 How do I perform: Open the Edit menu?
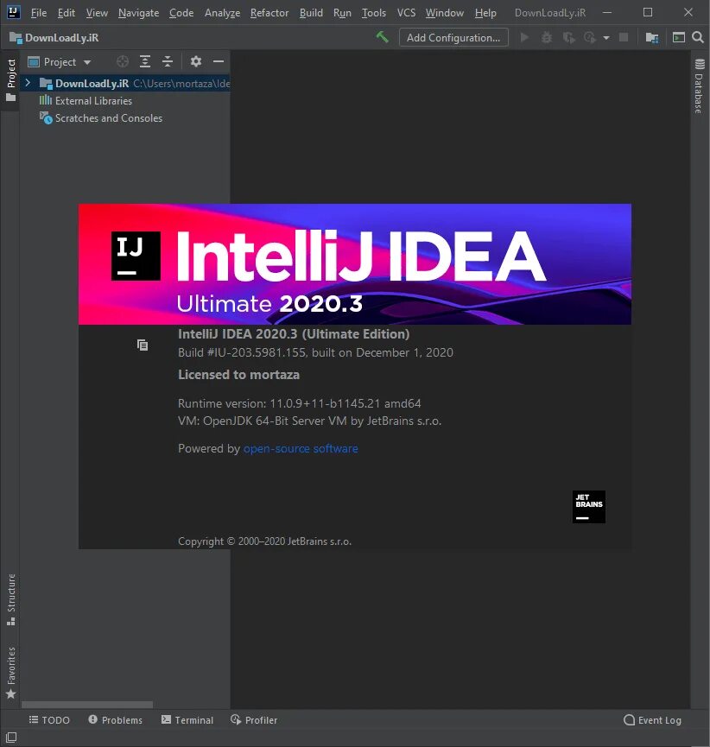[x=67, y=13]
